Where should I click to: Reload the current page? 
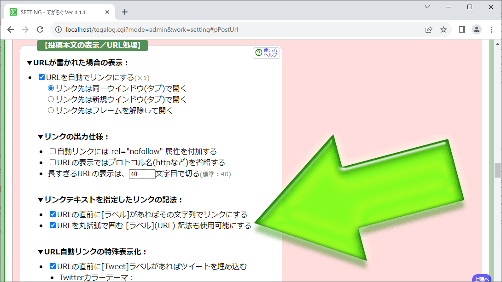(x=40, y=29)
